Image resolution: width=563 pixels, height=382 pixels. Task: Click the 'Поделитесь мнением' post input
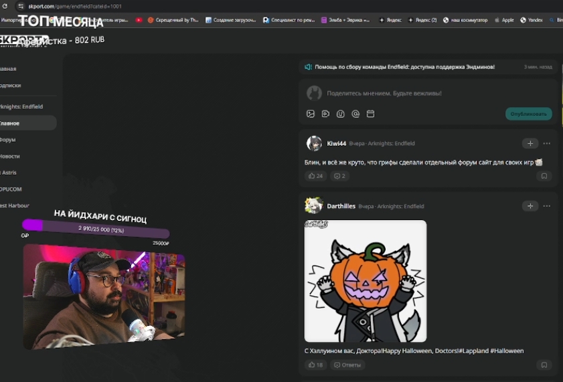[384, 93]
